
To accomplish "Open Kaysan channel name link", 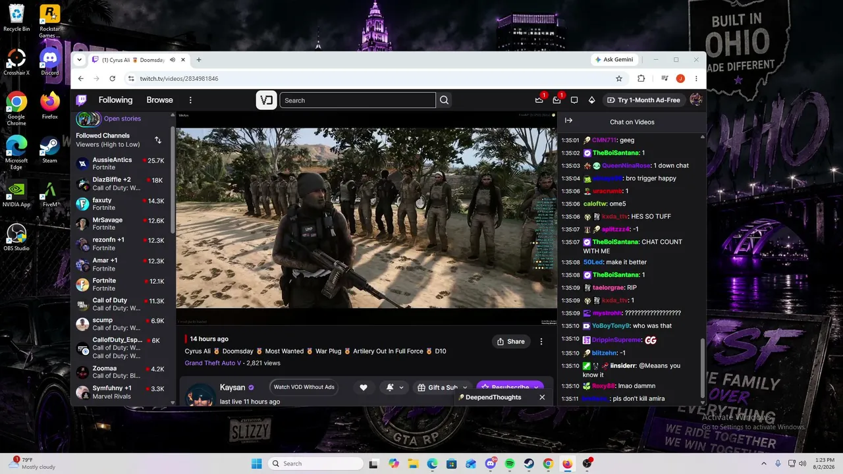I will click(x=232, y=388).
